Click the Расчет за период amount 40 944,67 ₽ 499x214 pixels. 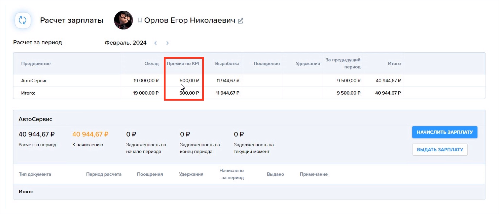(36, 134)
